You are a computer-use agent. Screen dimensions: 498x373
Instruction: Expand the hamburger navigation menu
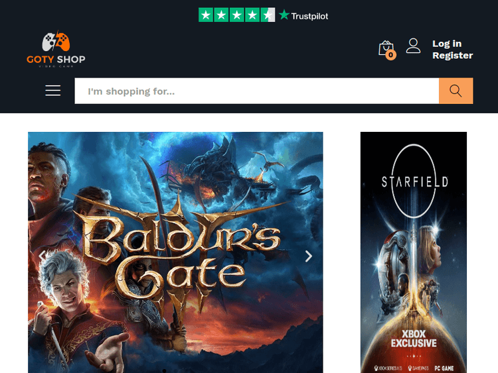53,91
